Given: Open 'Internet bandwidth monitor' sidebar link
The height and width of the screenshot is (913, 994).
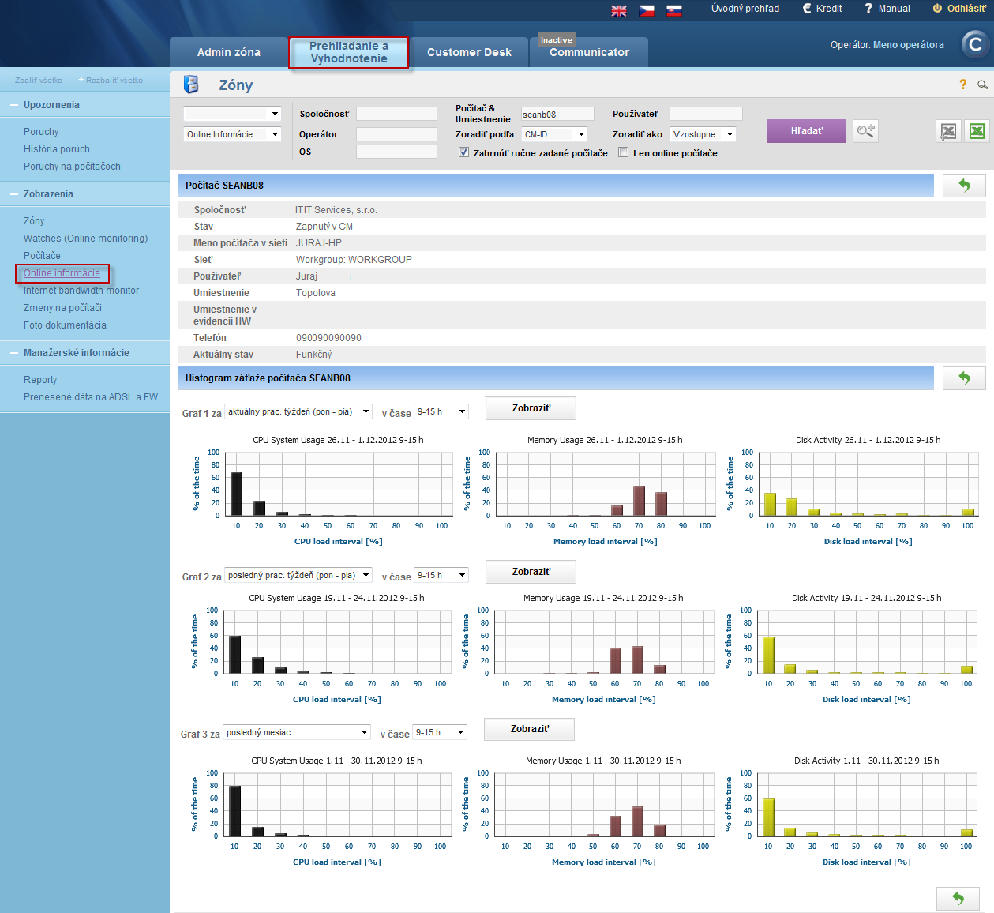Looking at the screenshot, I should click(x=81, y=291).
